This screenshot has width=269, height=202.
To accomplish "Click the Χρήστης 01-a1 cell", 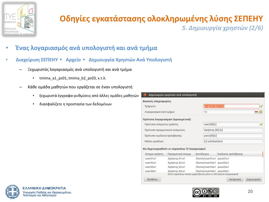I will [x=176, y=159].
